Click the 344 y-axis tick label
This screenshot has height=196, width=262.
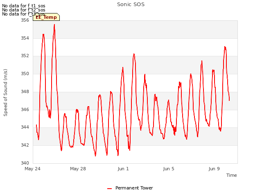(25, 127)
